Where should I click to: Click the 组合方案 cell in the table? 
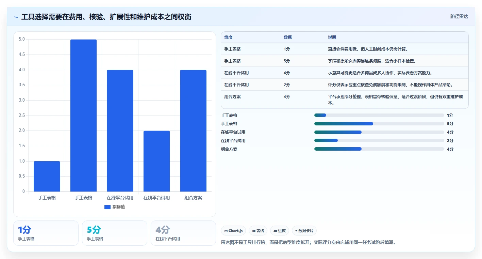232,97
